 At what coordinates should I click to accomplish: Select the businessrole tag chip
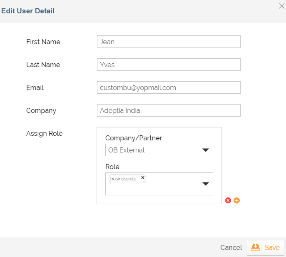click(x=123, y=179)
